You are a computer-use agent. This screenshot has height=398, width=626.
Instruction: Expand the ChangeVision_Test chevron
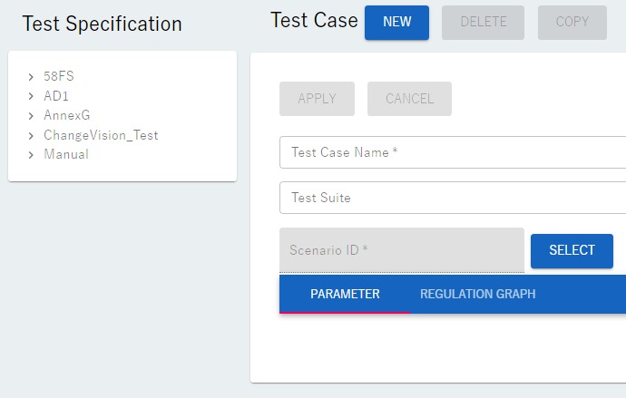[31, 136]
